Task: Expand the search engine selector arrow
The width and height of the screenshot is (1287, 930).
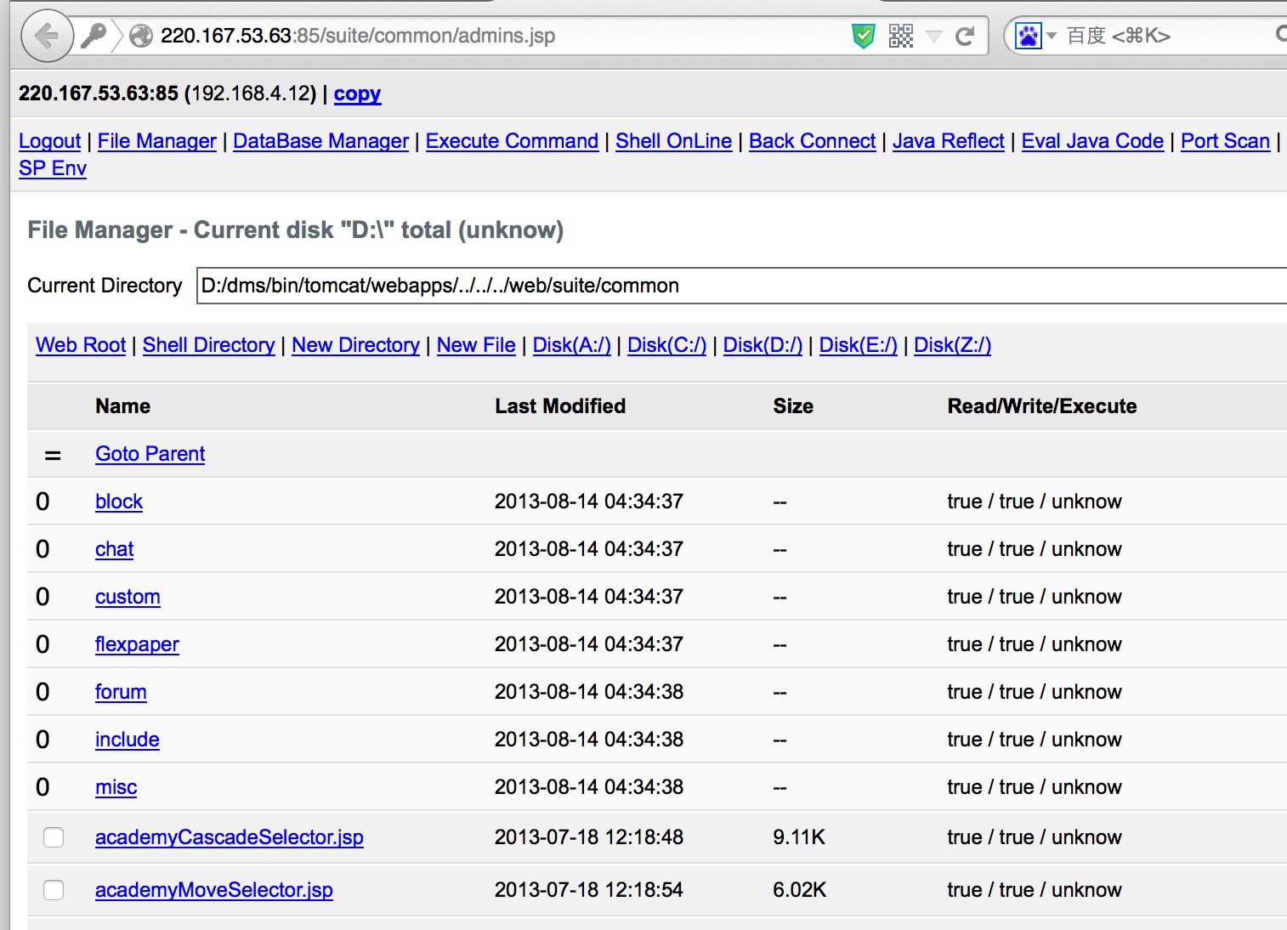Action: click(1052, 36)
